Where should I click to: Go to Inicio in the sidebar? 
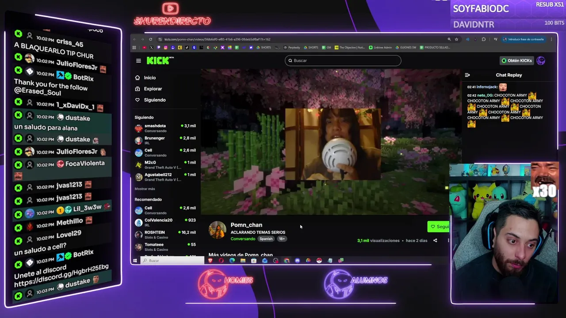click(145, 78)
